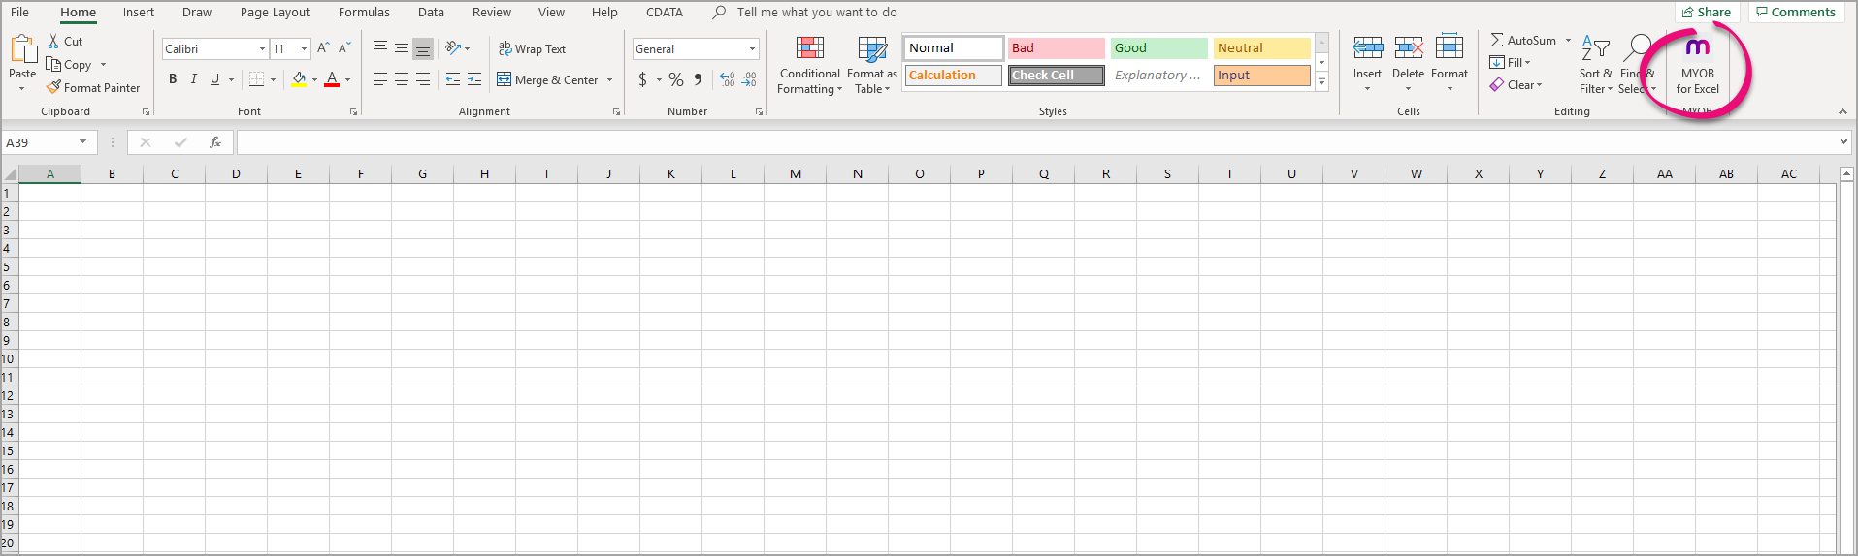
Task: Switch to the Insert tab
Action: [x=139, y=13]
